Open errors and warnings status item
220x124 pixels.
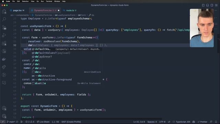click(30, 122)
